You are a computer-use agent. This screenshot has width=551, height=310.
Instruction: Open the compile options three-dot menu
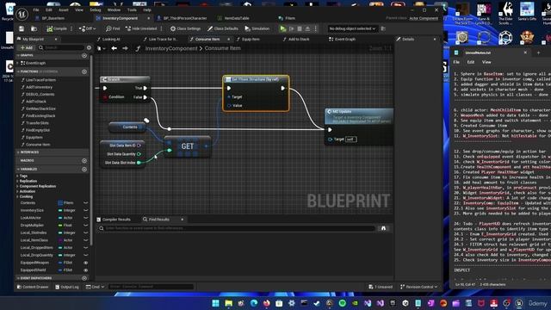[71, 28]
